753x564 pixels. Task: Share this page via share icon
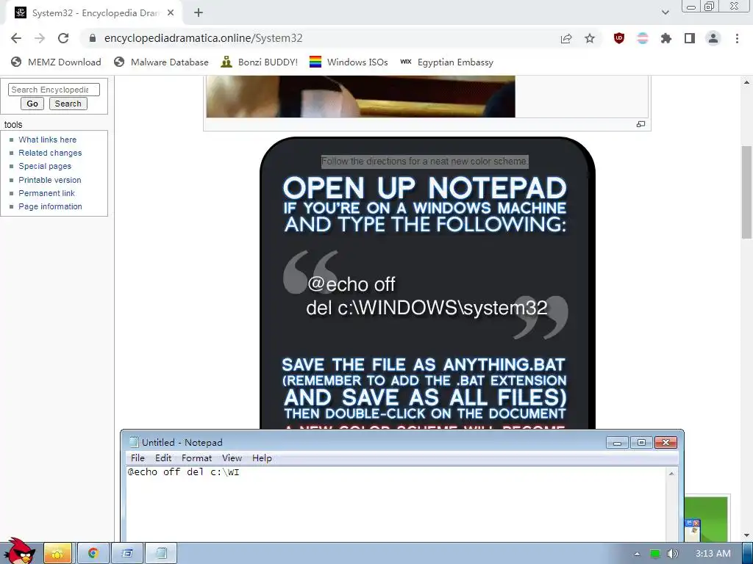[566, 38]
